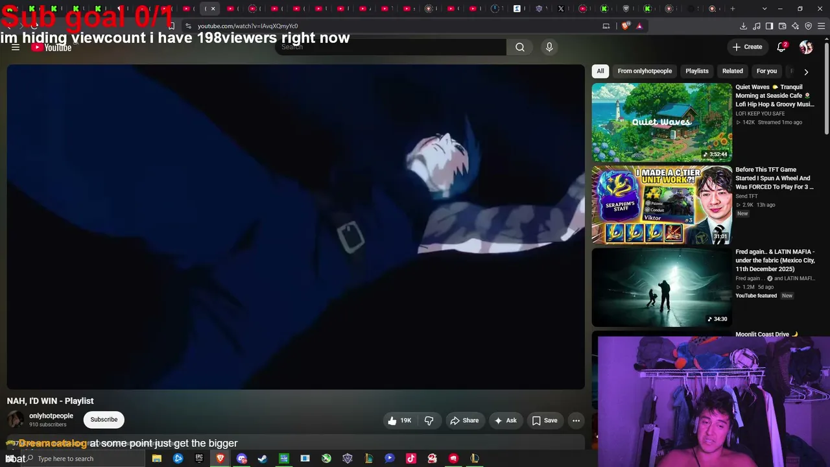Viewport: 830px width, 467px height.
Task: Open the media control music note icon
Action: pos(756,26)
